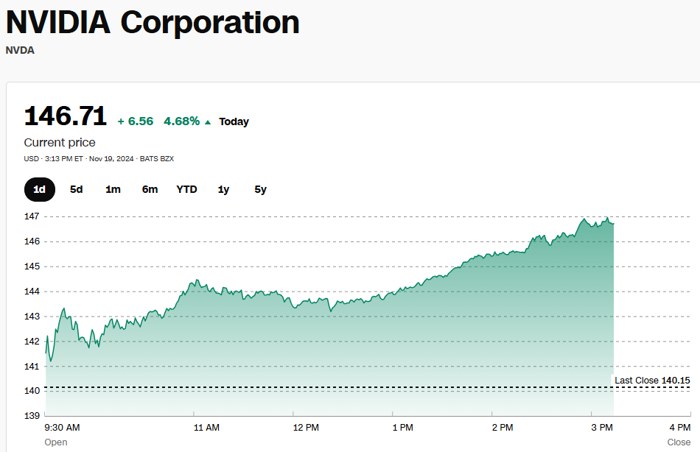Click the NVDA ticker symbol
This screenshot has width=700, height=452.
pyautogui.click(x=20, y=50)
